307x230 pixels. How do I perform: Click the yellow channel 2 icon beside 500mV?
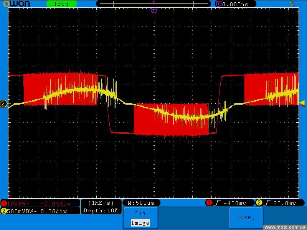tap(4, 211)
